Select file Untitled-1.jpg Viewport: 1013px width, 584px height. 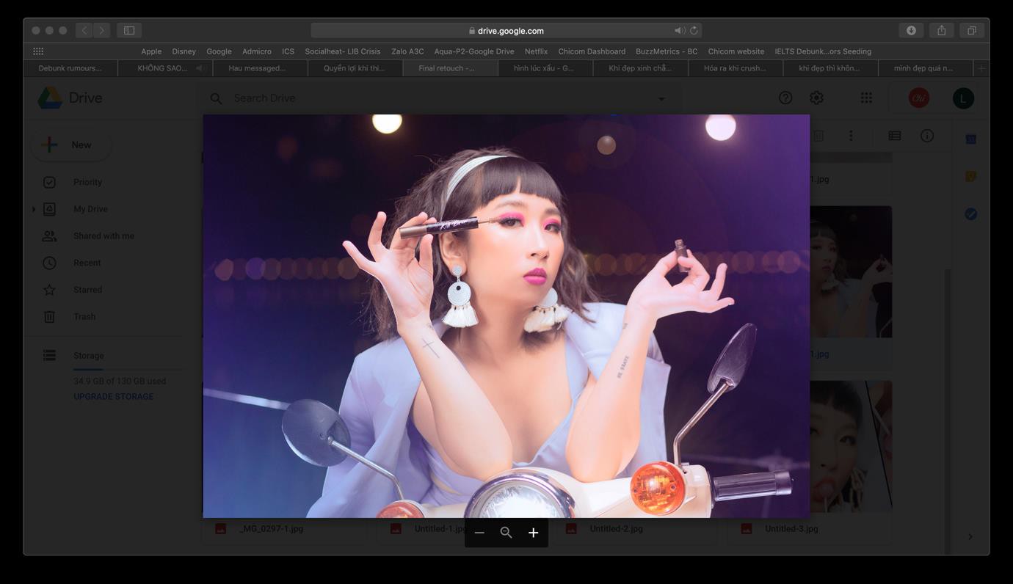(x=440, y=528)
